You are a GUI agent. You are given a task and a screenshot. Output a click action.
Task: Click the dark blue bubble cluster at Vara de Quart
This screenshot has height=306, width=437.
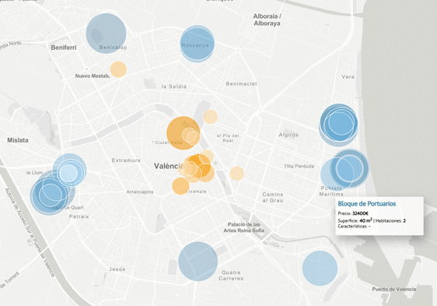click(51, 192)
